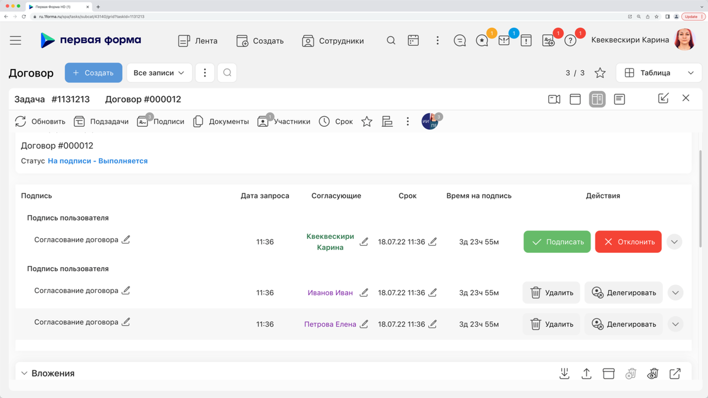Click the list search round button

click(x=227, y=73)
